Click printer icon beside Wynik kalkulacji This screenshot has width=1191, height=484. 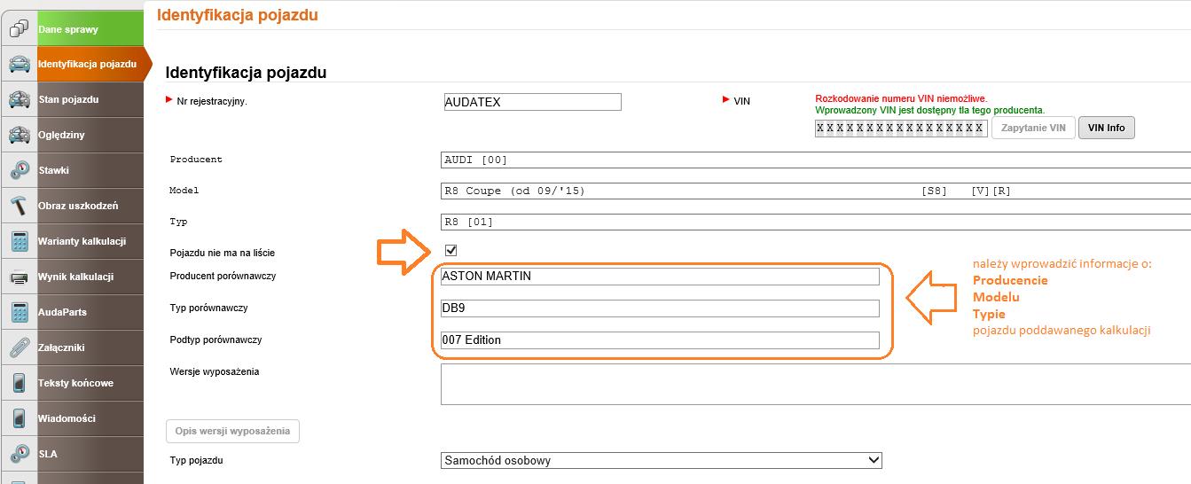[18, 277]
